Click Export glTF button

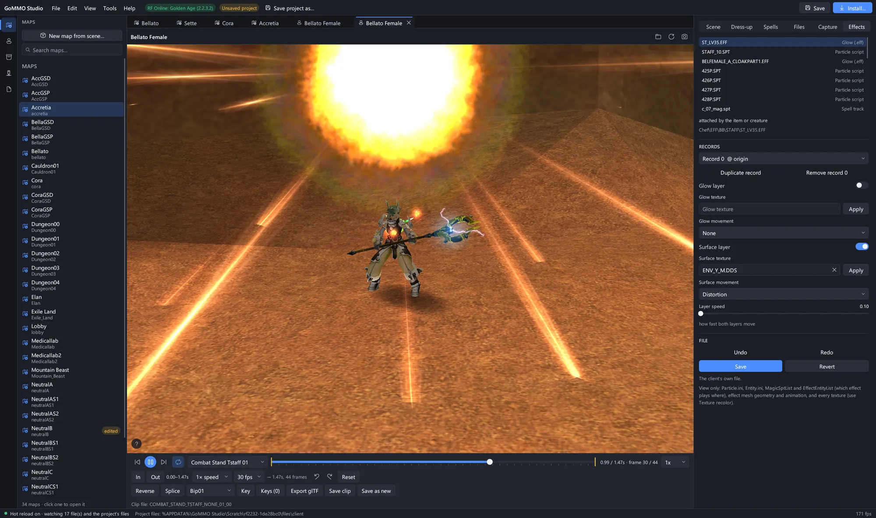304,491
